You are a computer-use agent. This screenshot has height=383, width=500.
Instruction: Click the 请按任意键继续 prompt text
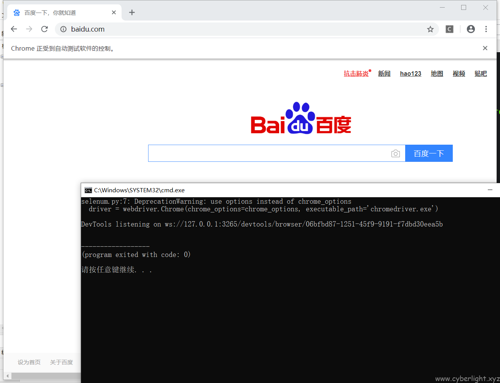pos(117,270)
